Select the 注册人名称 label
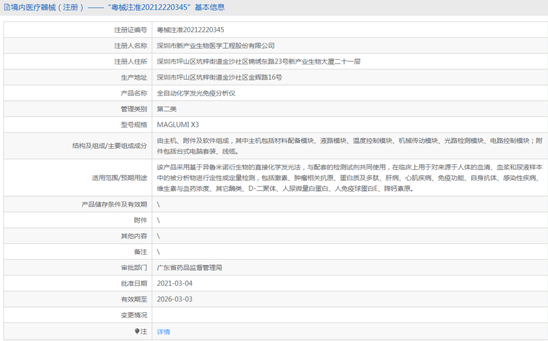The width and height of the screenshot is (548, 341). [131, 46]
